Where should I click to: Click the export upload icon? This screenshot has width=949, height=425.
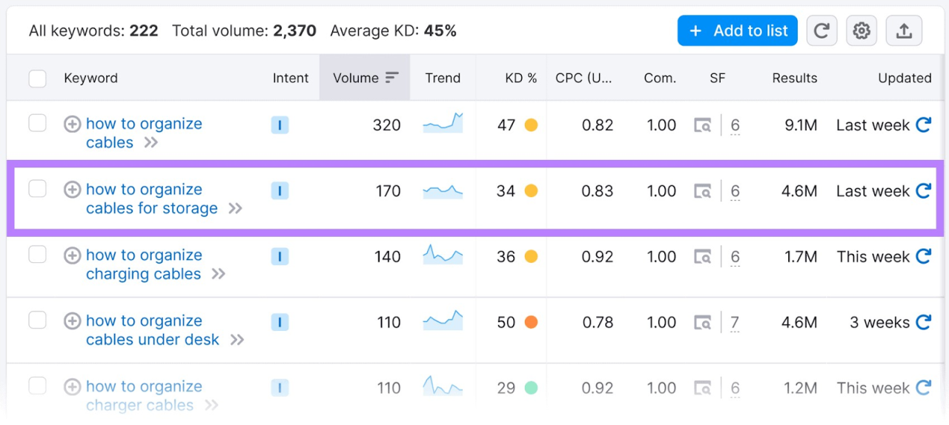point(903,31)
